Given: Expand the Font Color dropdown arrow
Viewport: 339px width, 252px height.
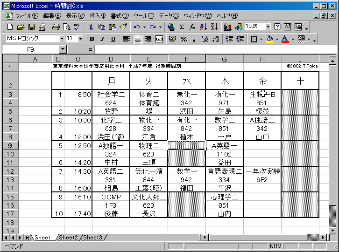Looking at the screenshot, I should coord(293,40).
